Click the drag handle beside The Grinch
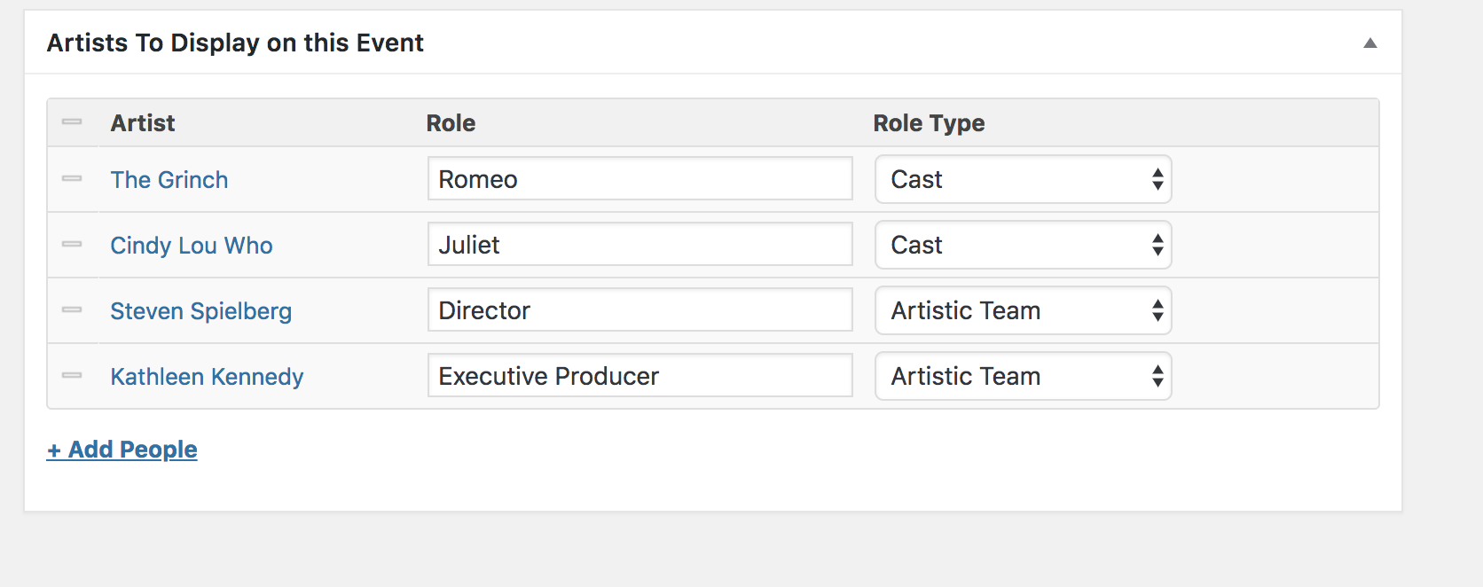This screenshot has width=1483, height=587. [x=72, y=179]
